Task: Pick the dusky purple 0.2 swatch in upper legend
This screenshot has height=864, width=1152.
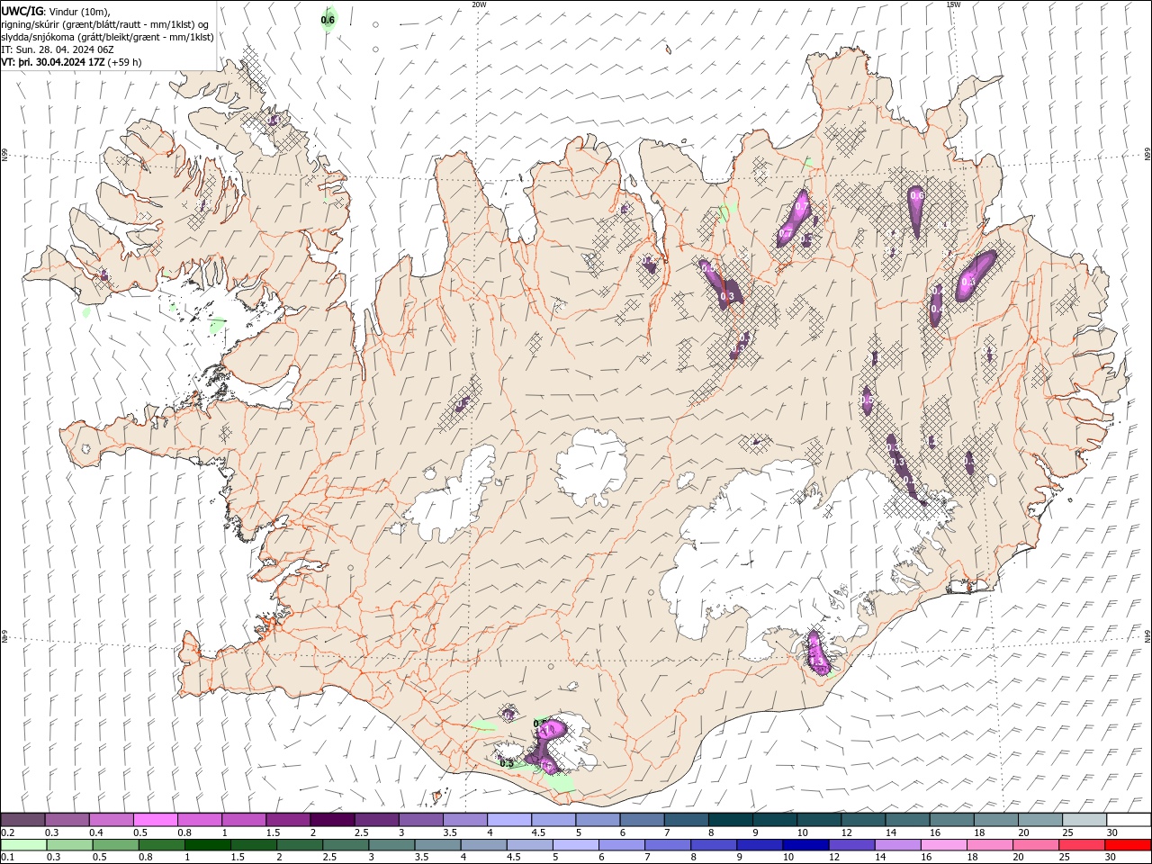Action: point(22,820)
